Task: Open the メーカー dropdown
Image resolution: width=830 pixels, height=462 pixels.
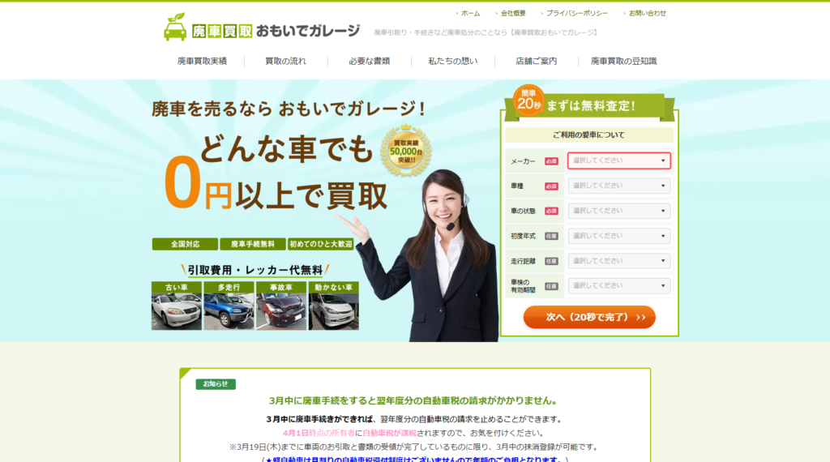Action: pyautogui.click(x=618, y=160)
